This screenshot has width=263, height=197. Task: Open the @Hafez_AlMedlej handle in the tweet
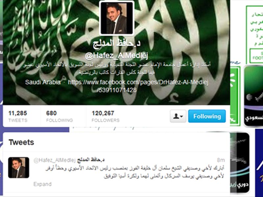(55, 160)
